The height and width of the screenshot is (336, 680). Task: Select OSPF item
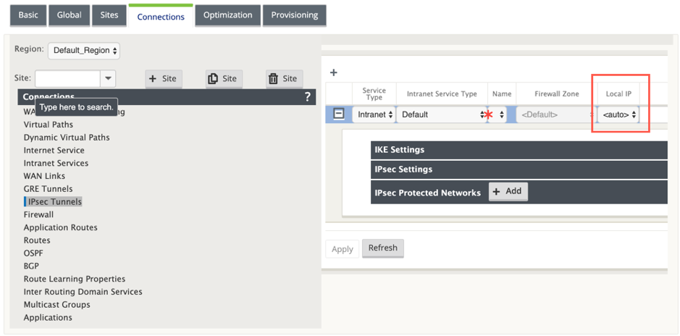pos(33,253)
